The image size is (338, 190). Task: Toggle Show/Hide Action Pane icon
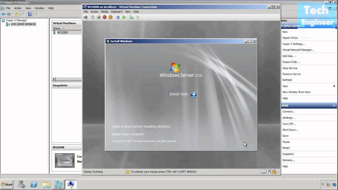coord(36,14)
